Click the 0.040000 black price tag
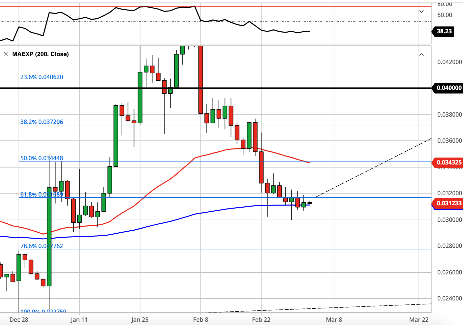 (447, 88)
